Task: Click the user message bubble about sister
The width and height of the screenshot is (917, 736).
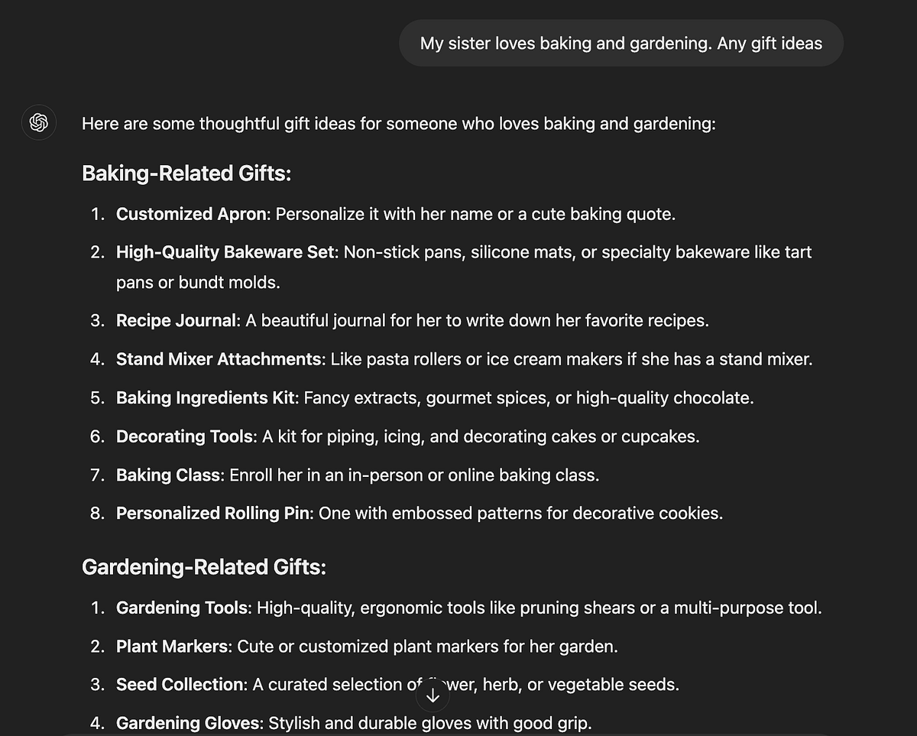Action: (621, 43)
